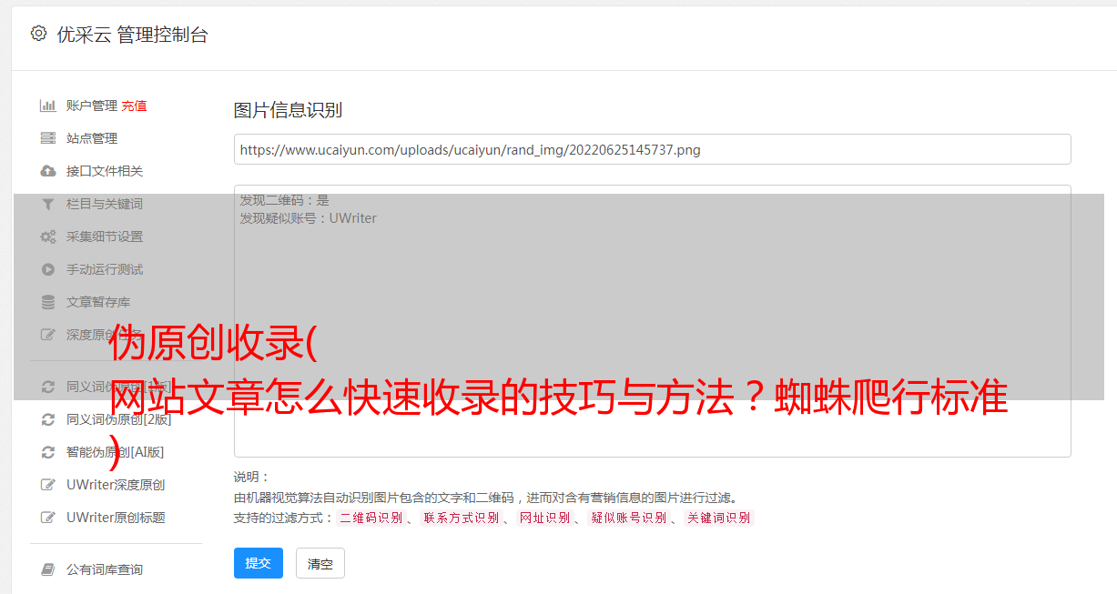1117x594 pixels.
Task: Focus the image URL input field
Action: tap(652, 149)
